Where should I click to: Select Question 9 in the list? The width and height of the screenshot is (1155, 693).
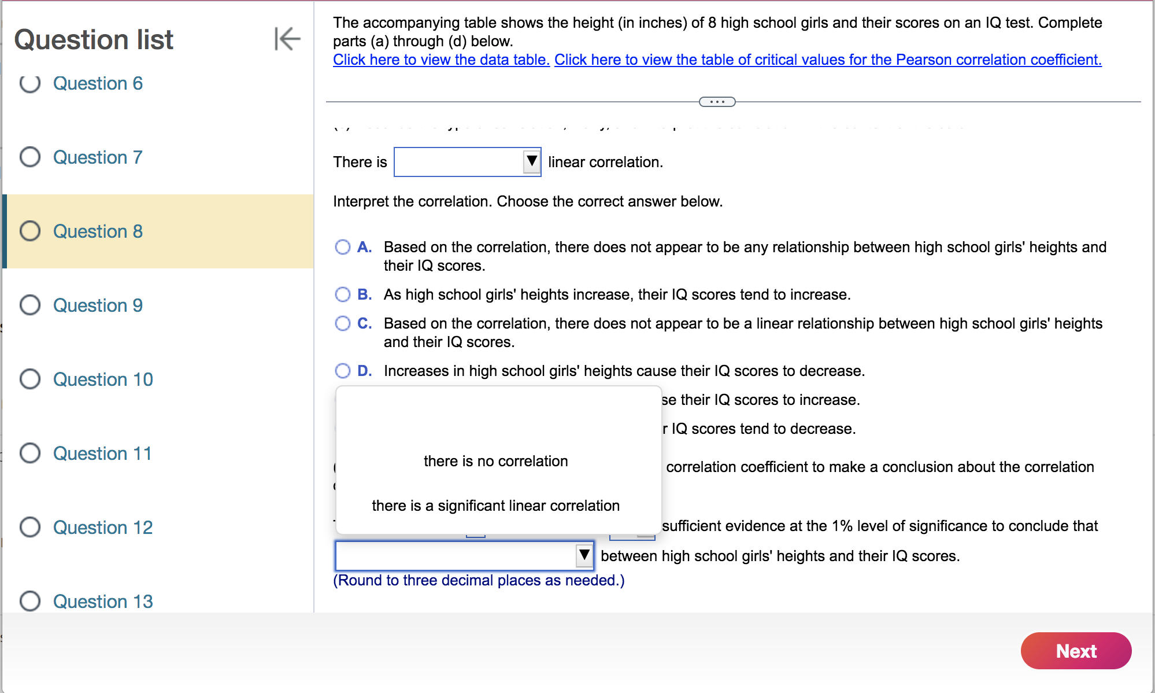point(97,305)
